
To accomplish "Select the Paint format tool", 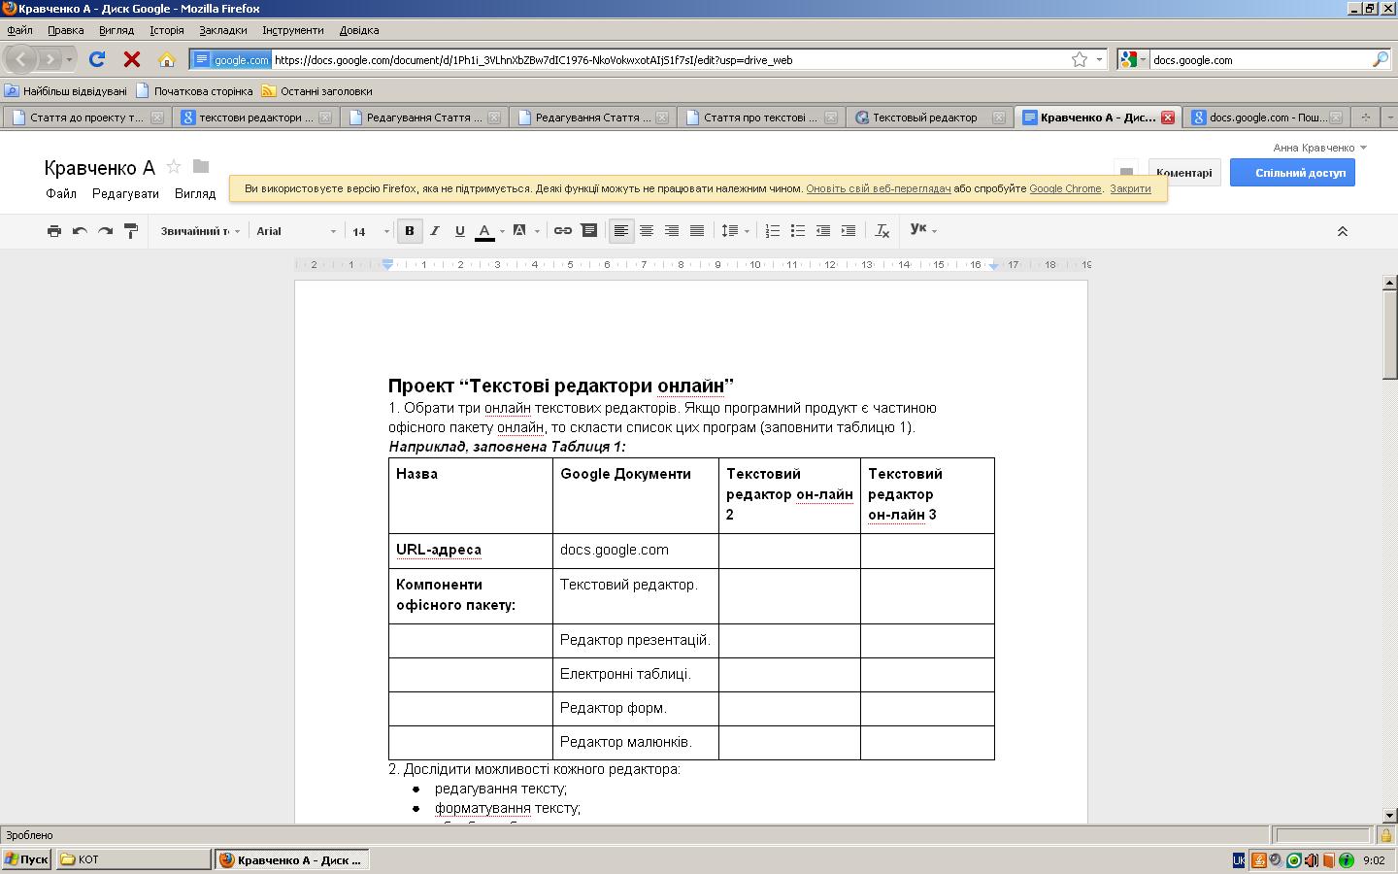I will (x=130, y=231).
